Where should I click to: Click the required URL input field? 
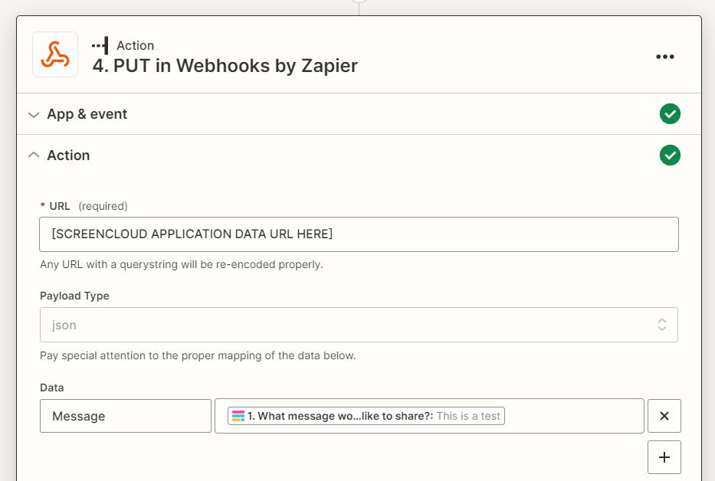[359, 234]
